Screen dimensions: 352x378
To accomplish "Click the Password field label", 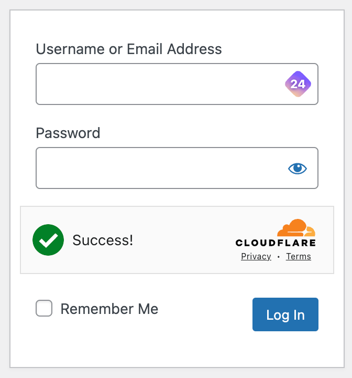I will (68, 133).
